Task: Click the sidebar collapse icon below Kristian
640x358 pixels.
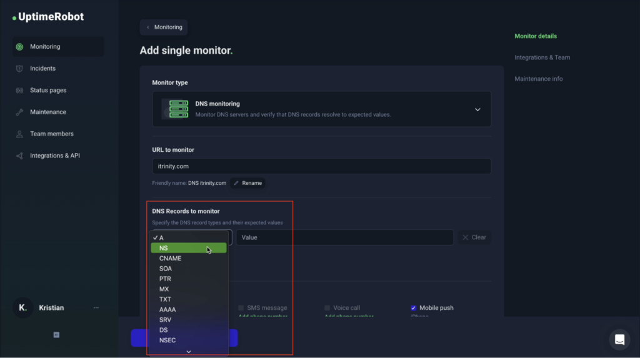Action: coord(56,335)
